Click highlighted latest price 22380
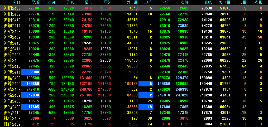268x127 pixels. 31,72
